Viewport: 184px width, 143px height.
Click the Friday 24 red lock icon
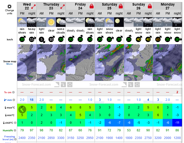coord(92,6)
